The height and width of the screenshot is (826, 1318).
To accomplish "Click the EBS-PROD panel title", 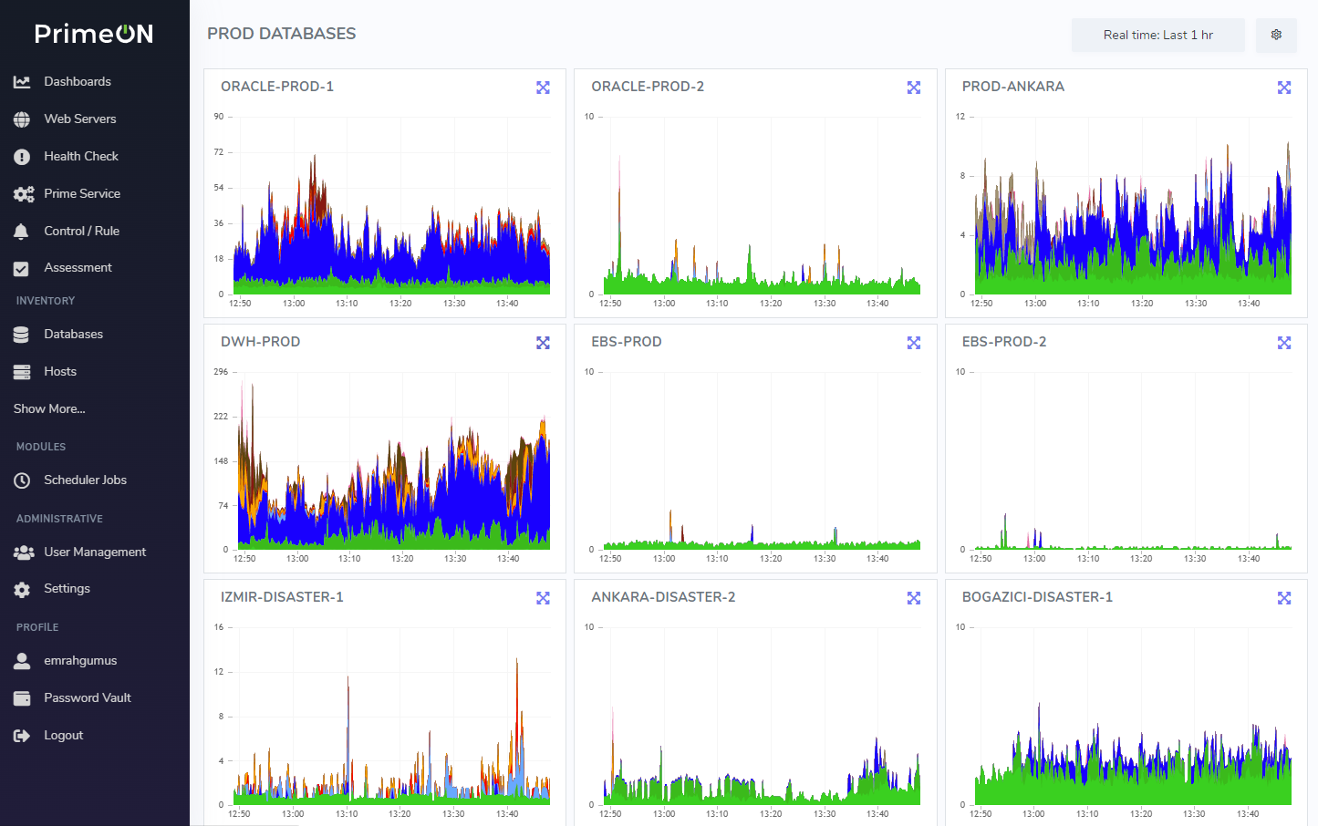I will 627,342.
